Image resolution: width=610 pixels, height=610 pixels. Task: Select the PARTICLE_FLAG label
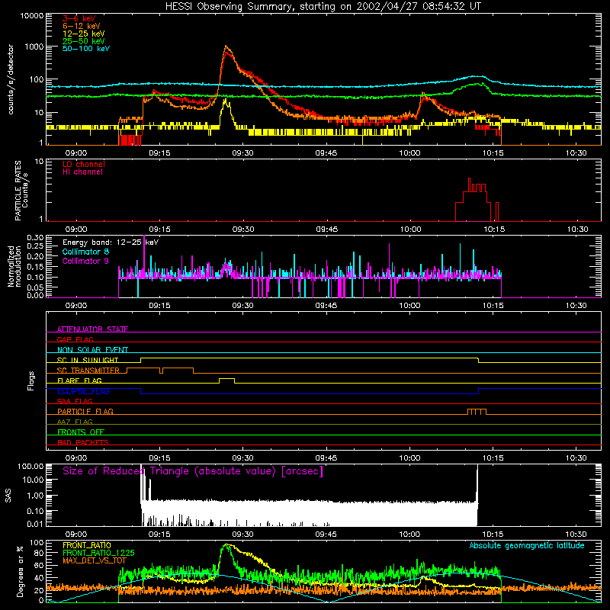pyautogui.click(x=85, y=411)
